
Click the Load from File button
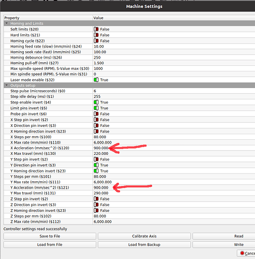point(50,244)
